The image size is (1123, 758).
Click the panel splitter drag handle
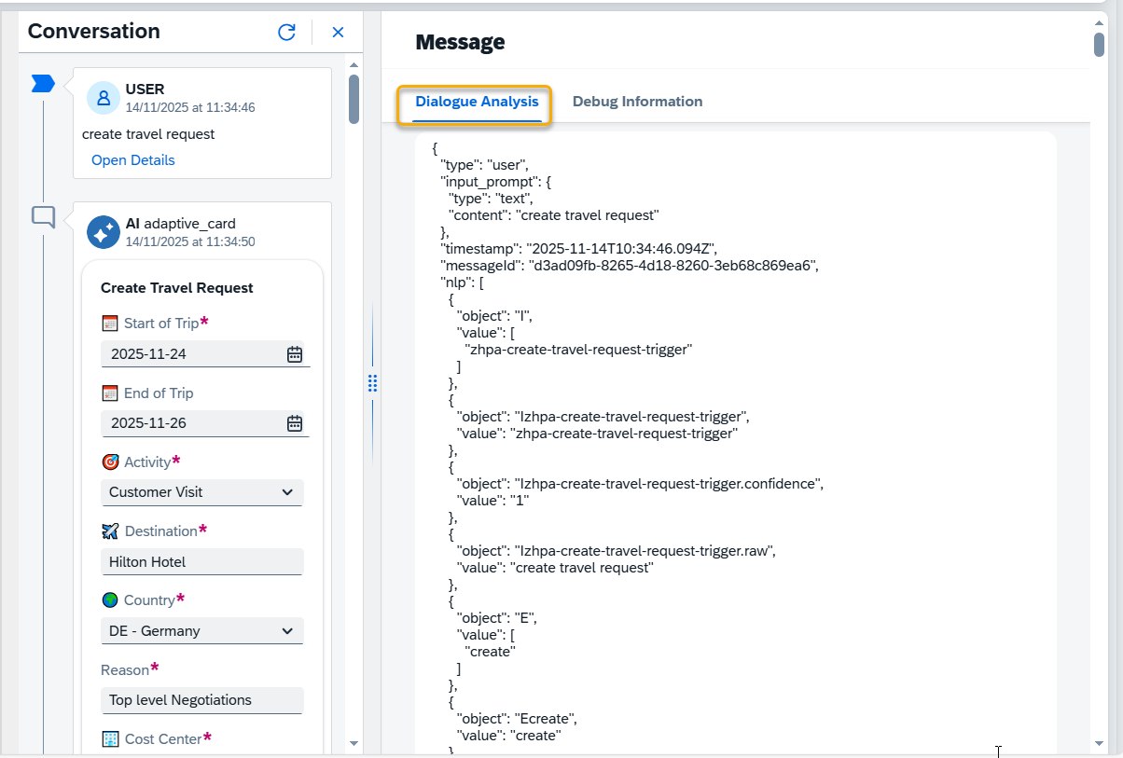coord(372,383)
